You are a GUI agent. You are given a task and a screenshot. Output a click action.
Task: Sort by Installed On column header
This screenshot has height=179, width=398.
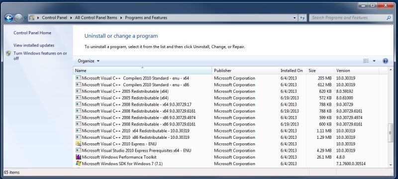click(292, 70)
